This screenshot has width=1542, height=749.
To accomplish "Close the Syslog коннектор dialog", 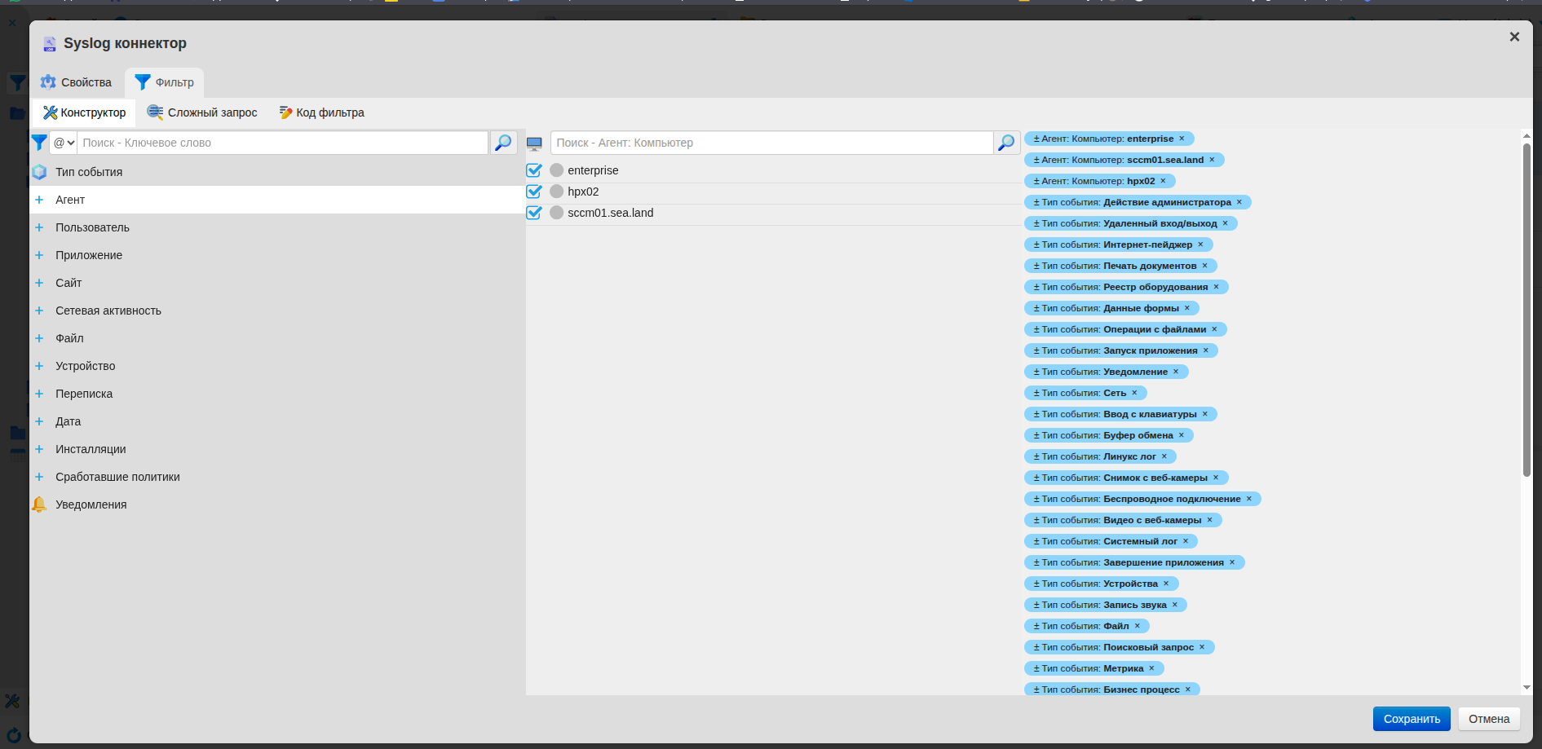I will coord(1514,37).
